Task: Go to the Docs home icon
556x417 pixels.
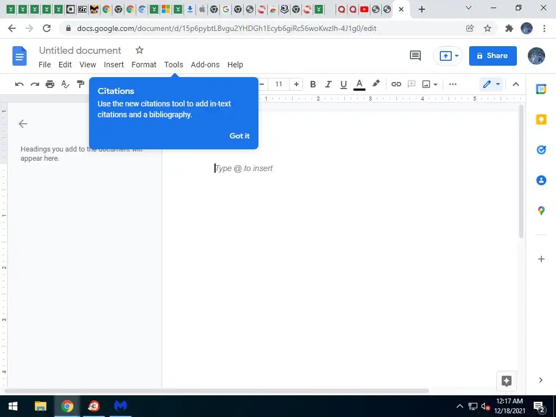Action: tap(20, 56)
